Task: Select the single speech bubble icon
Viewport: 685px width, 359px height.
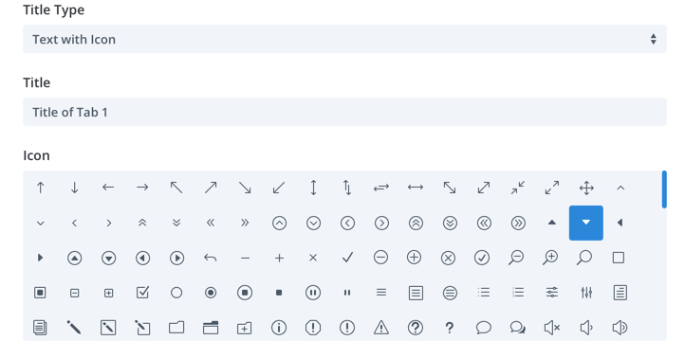Action: tap(484, 328)
